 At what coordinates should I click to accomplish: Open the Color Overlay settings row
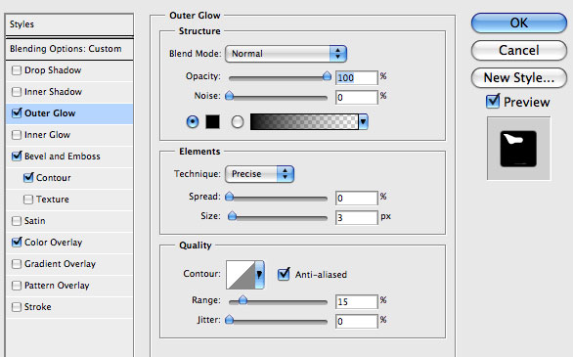pos(69,243)
